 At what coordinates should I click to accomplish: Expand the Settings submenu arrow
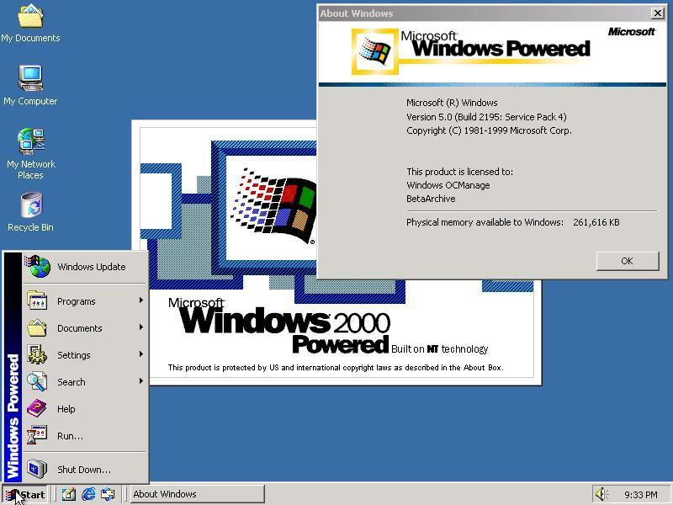click(140, 354)
